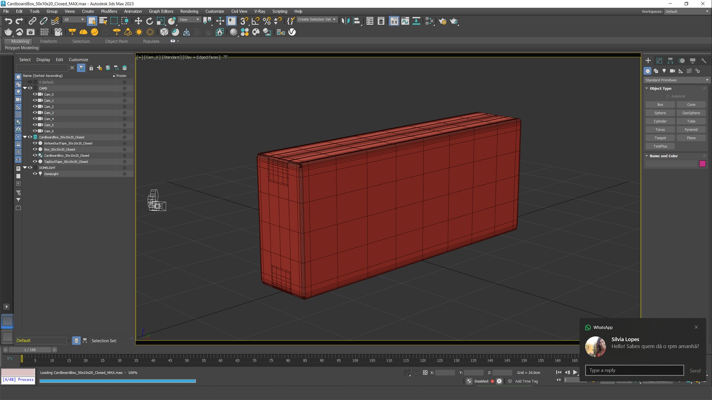Open the Modifiers menu
Image resolution: width=712 pixels, height=400 pixels.
[109, 11]
